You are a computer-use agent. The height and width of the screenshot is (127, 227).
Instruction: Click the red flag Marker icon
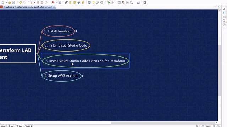pos(53,2)
